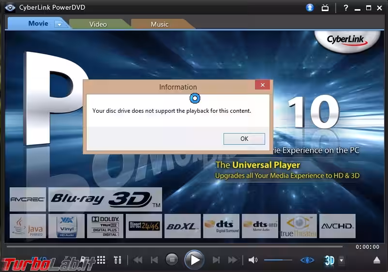Image resolution: width=388 pixels, height=272 pixels.
Task: Adjust the volume slider
Action: coord(278,260)
